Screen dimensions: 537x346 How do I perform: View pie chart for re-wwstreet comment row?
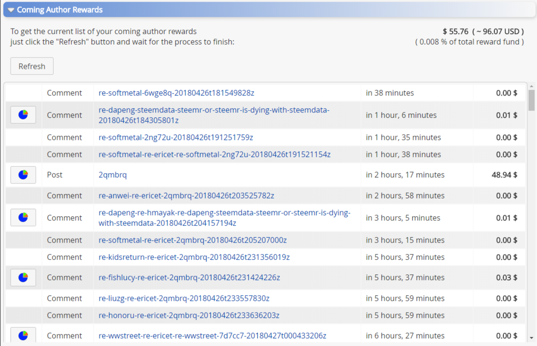23,335
